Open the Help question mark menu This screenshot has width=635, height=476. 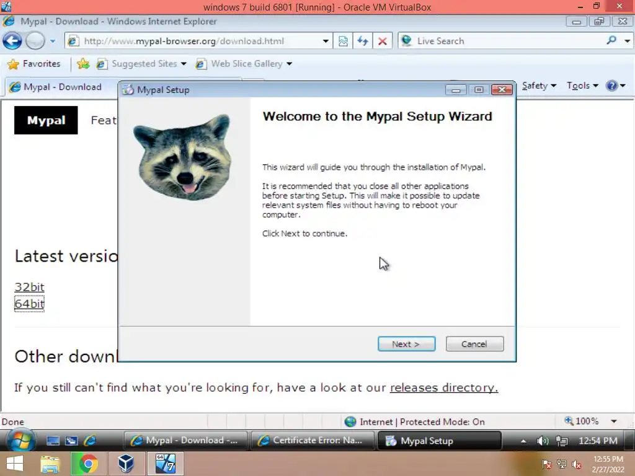(x=616, y=86)
